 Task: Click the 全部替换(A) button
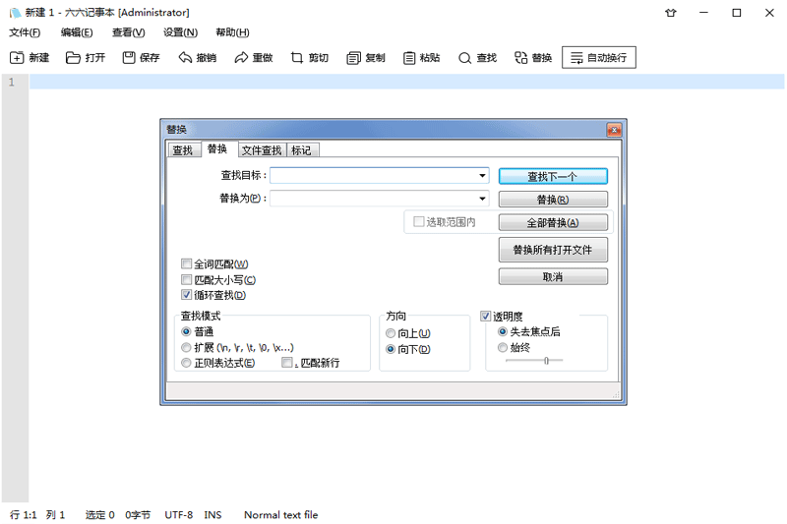553,222
